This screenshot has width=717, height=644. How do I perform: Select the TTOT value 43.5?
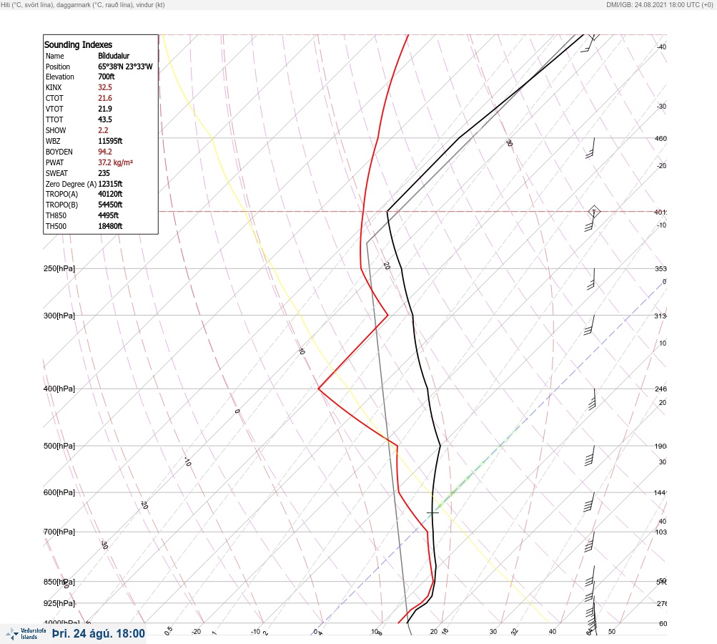104,119
